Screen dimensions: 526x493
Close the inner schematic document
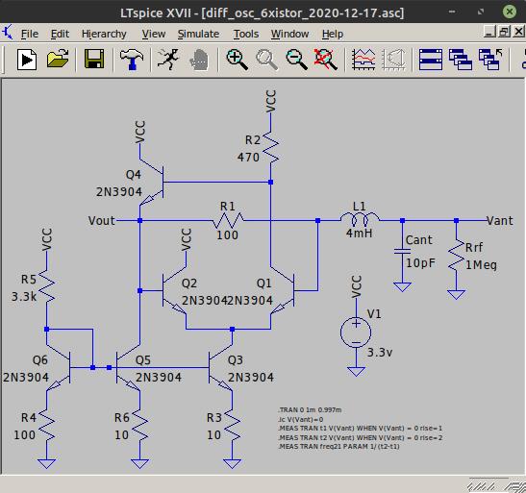(518, 32)
